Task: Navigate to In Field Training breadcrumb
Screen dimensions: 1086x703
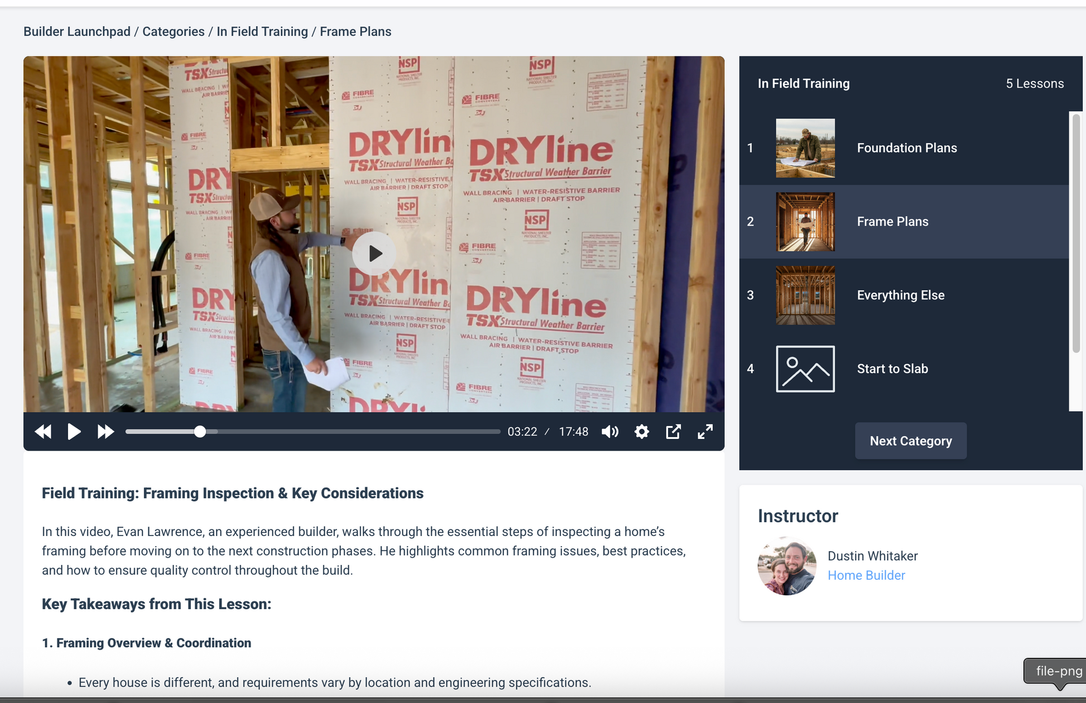Action: tap(262, 32)
